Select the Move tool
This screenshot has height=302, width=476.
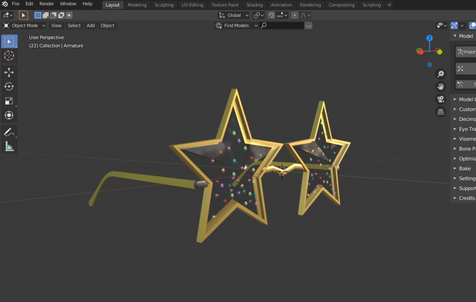click(x=9, y=72)
